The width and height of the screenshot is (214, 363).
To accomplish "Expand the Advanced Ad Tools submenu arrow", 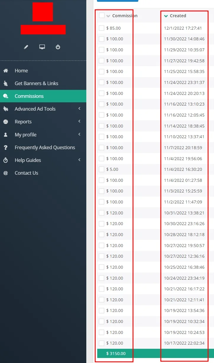I will pos(79,109).
